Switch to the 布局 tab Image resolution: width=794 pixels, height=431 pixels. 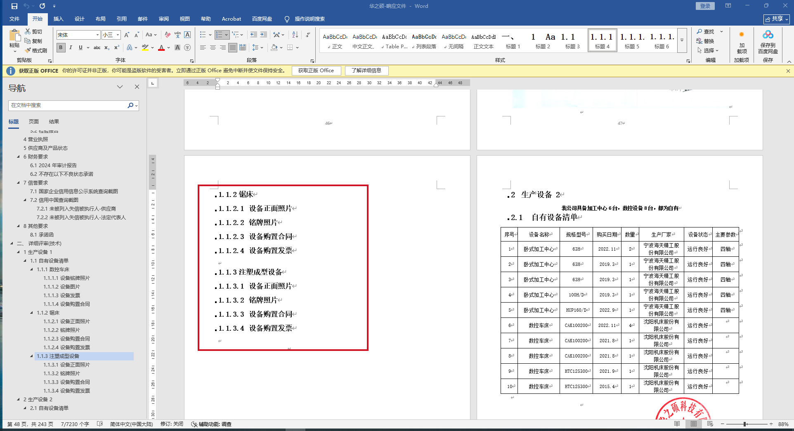[101, 19]
